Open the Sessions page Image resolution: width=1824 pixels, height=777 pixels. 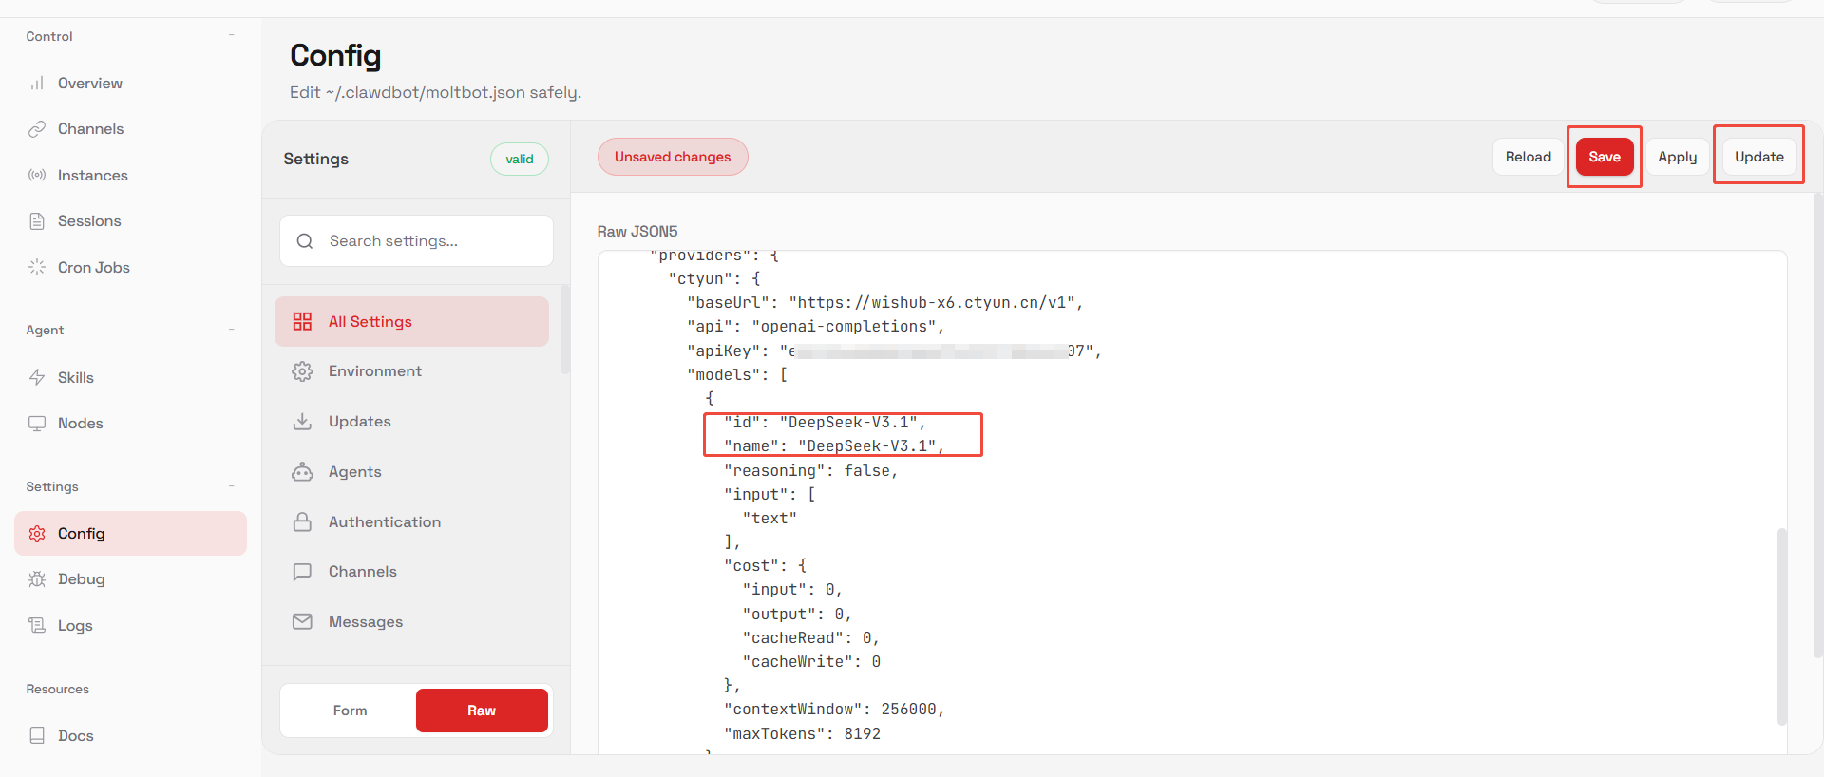pyautogui.click(x=89, y=221)
